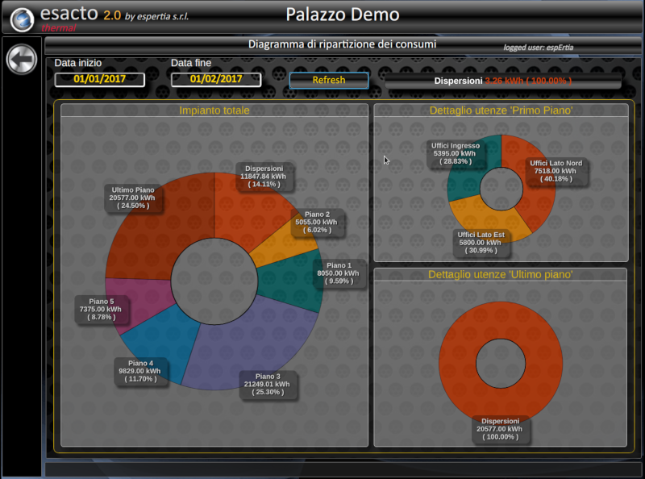Screen dimensions: 645x479
Task: Click the 'thermal' text under the logo
Action: pyautogui.click(x=59, y=28)
